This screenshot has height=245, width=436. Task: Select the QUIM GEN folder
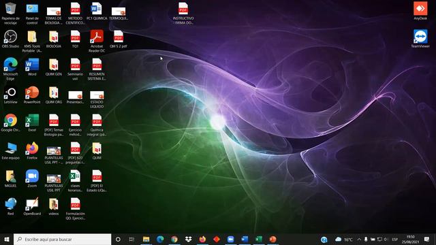(54, 67)
